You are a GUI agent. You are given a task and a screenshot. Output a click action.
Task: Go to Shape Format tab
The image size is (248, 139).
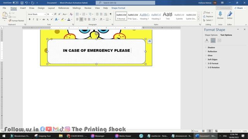(x=118, y=8)
